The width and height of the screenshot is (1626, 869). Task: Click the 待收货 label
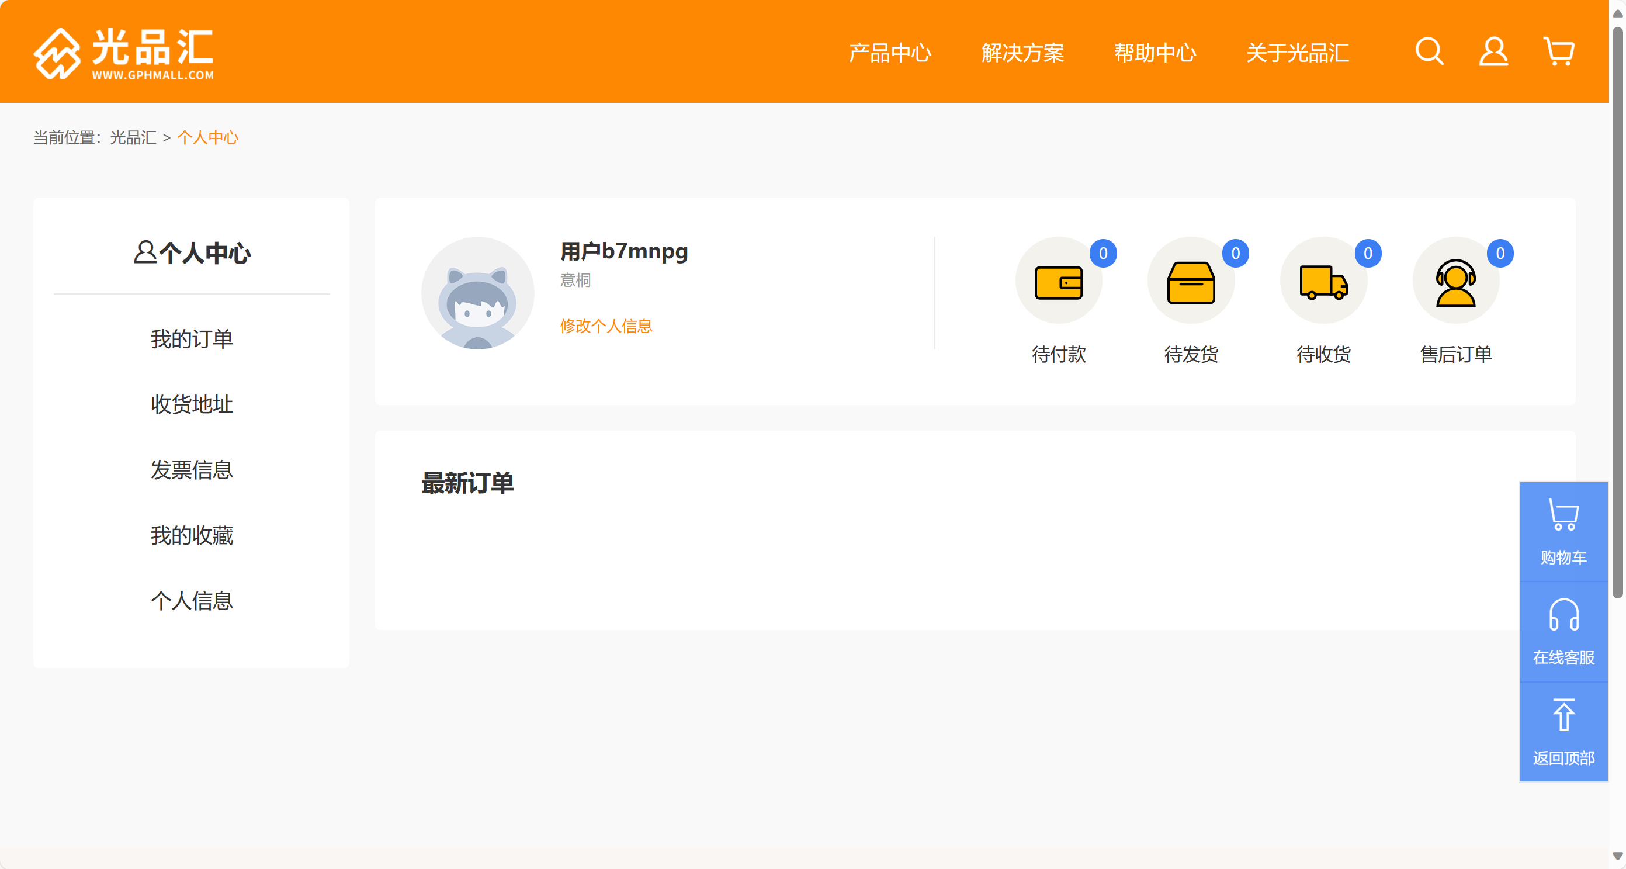pos(1324,354)
